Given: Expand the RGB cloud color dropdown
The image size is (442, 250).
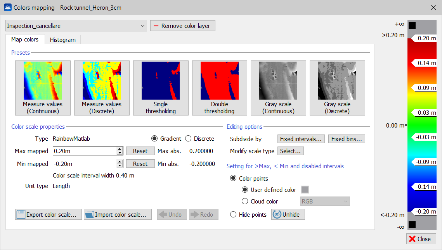Looking at the screenshot, I should pyautogui.click(x=325, y=201).
